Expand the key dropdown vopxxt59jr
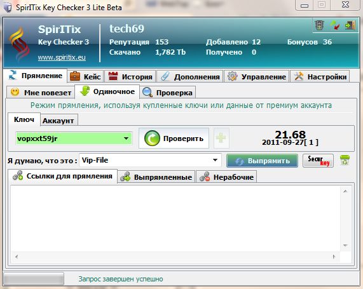 tap(126, 138)
